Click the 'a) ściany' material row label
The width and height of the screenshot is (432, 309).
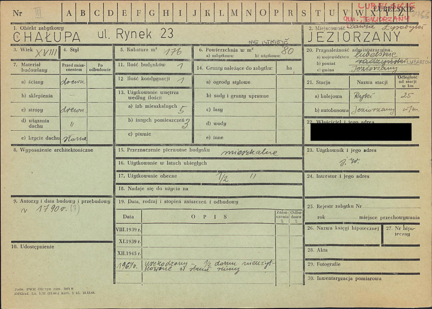click(x=32, y=82)
